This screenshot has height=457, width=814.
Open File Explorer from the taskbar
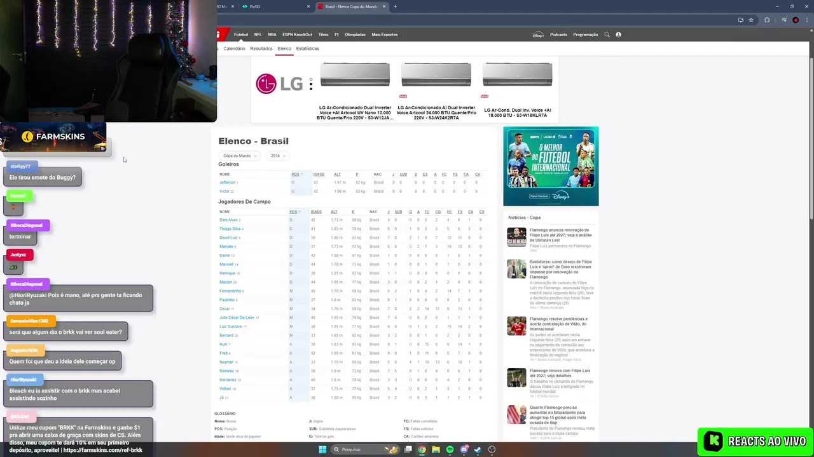click(x=436, y=449)
